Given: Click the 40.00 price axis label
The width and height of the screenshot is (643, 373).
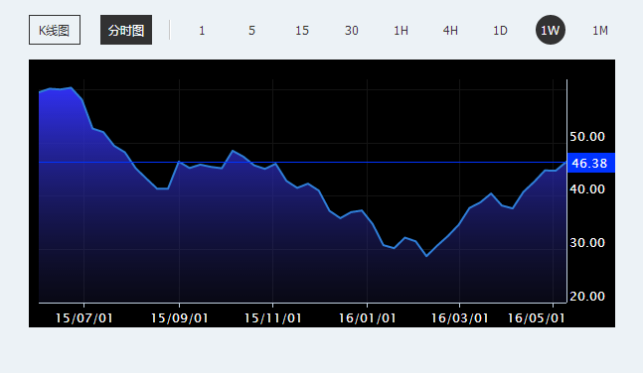Looking at the screenshot, I should click(587, 189).
